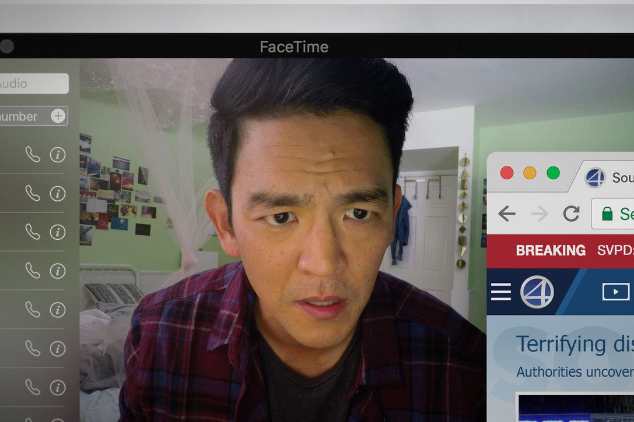Click the FaceTime window title
This screenshot has width=634, height=422.
tap(294, 47)
